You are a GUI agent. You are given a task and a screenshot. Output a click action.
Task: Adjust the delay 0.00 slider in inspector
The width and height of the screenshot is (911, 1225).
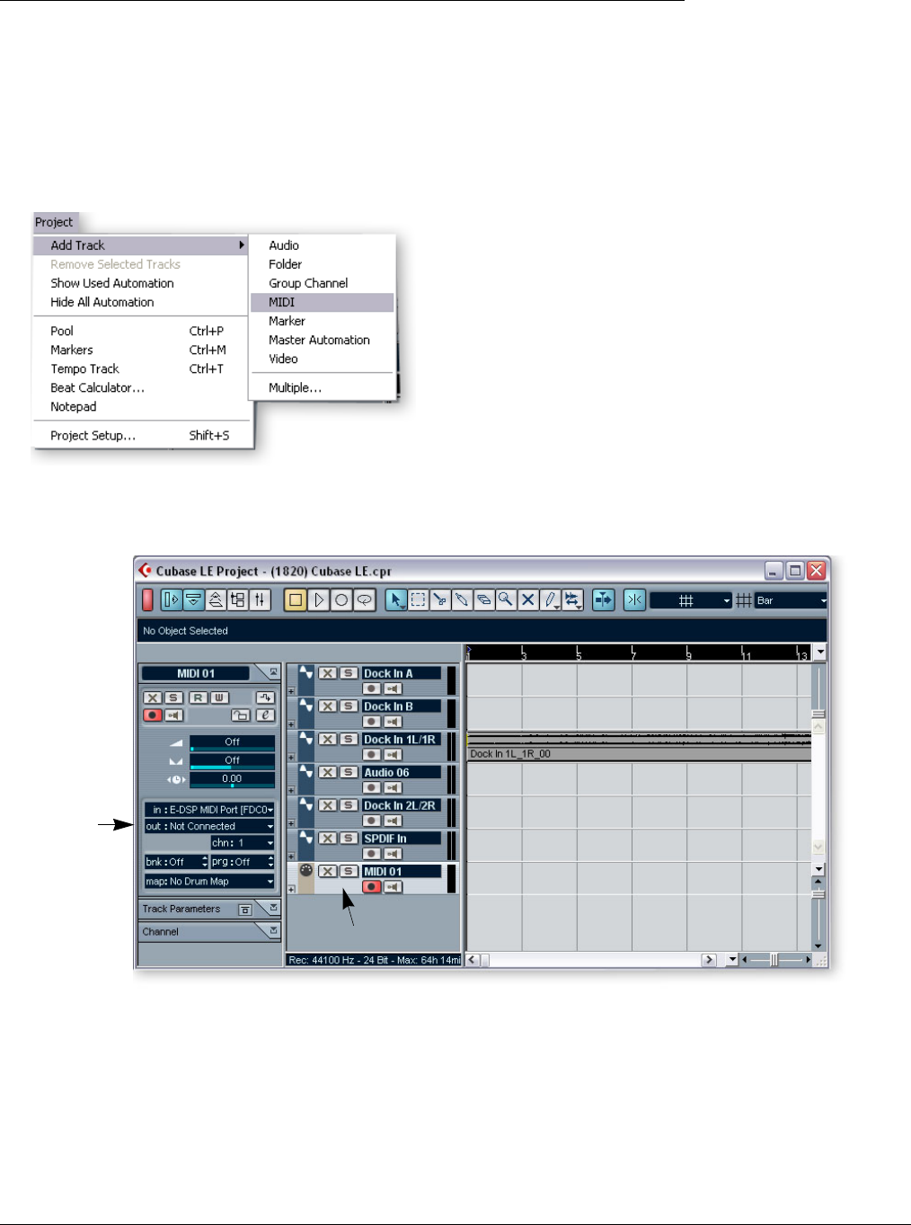232,779
